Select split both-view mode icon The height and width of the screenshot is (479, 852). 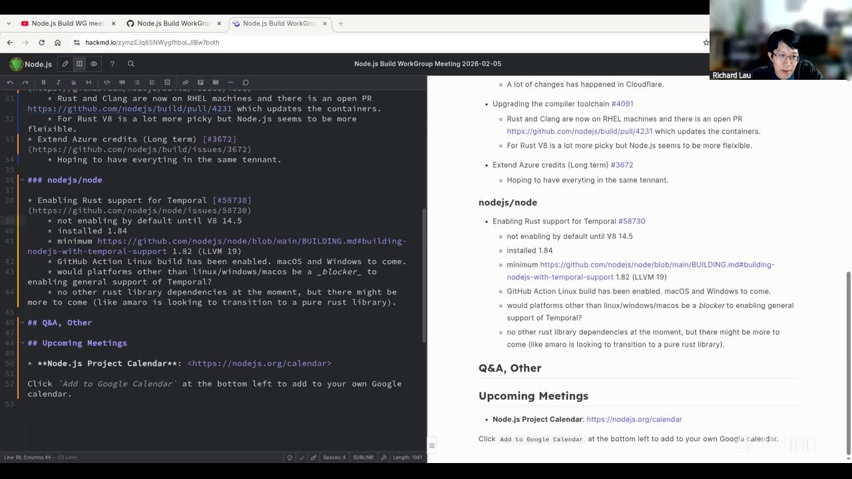click(x=79, y=64)
